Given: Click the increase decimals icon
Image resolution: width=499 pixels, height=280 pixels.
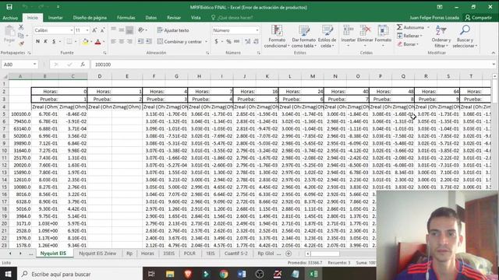Looking at the screenshot, I should (x=248, y=41).
